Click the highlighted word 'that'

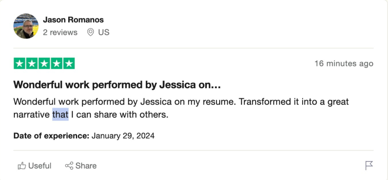[x=61, y=115]
